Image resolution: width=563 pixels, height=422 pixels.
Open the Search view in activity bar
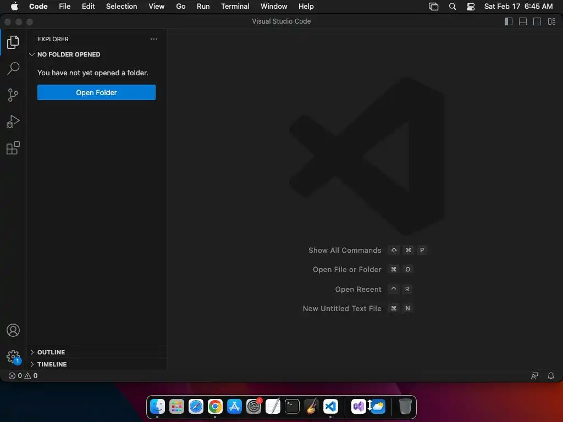pos(13,69)
